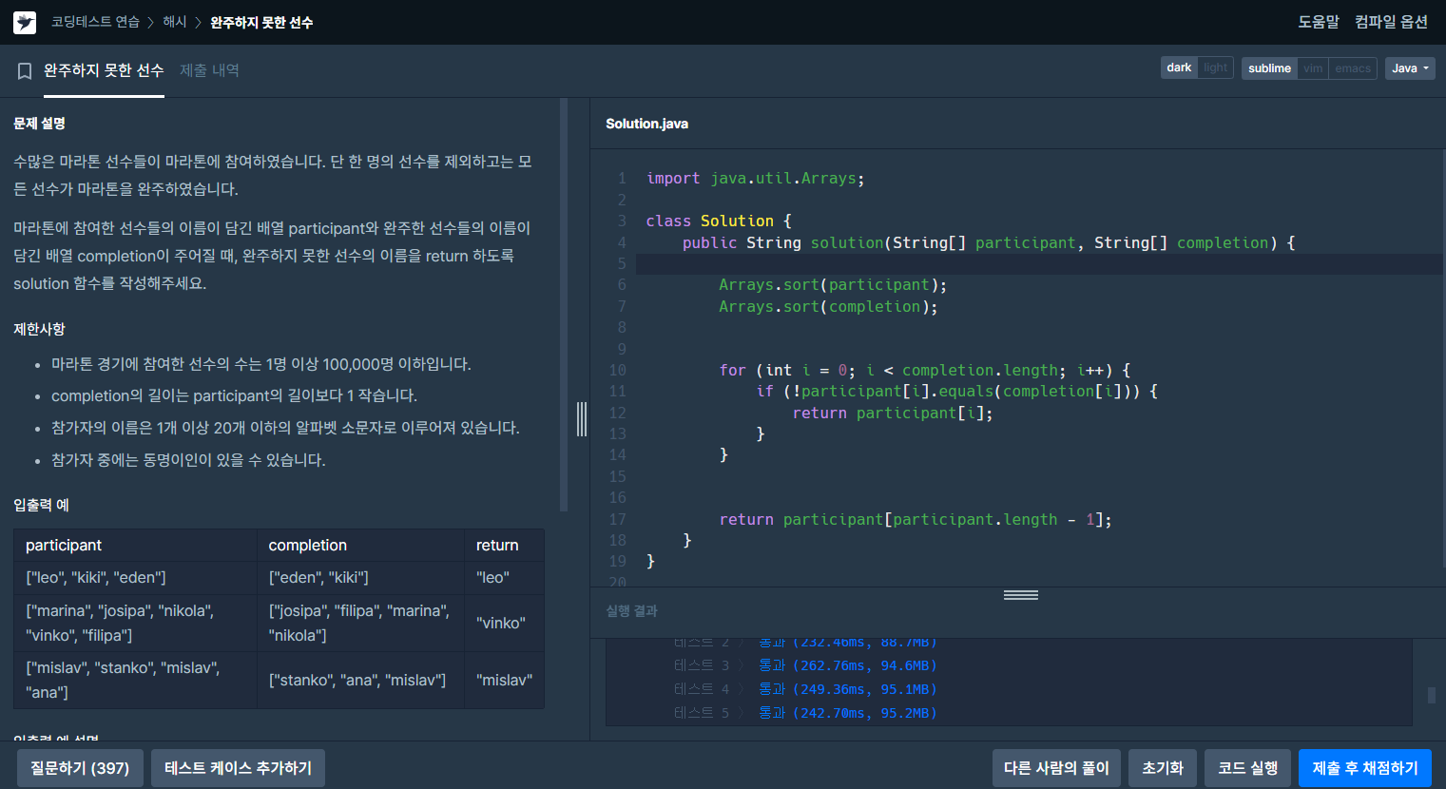This screenshot has width=1446, height=789.
Task: Select vim key binding mode
Action: pyautogui.click(x=1313, y=68)
